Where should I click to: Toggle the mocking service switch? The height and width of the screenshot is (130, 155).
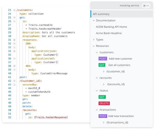point(146,6)
